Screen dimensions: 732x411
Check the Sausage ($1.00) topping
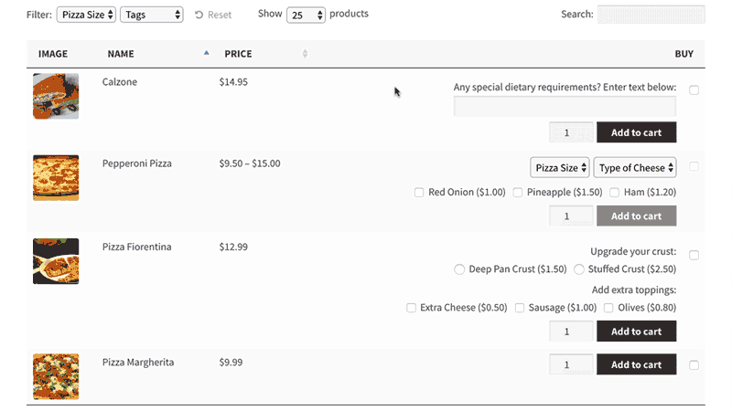point(520,308)
